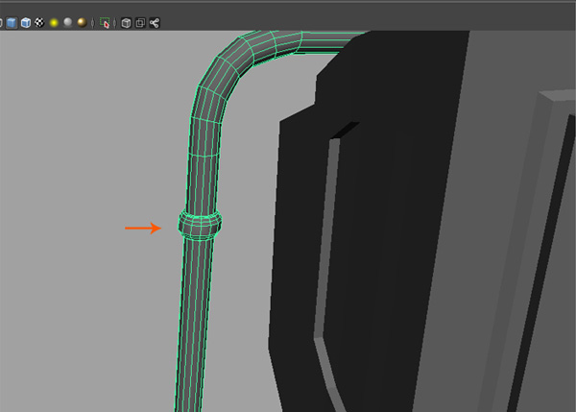Toggle Wireframe on Shaded cube icon
Screen dimensions: 576x412
(x=25, y=21)
